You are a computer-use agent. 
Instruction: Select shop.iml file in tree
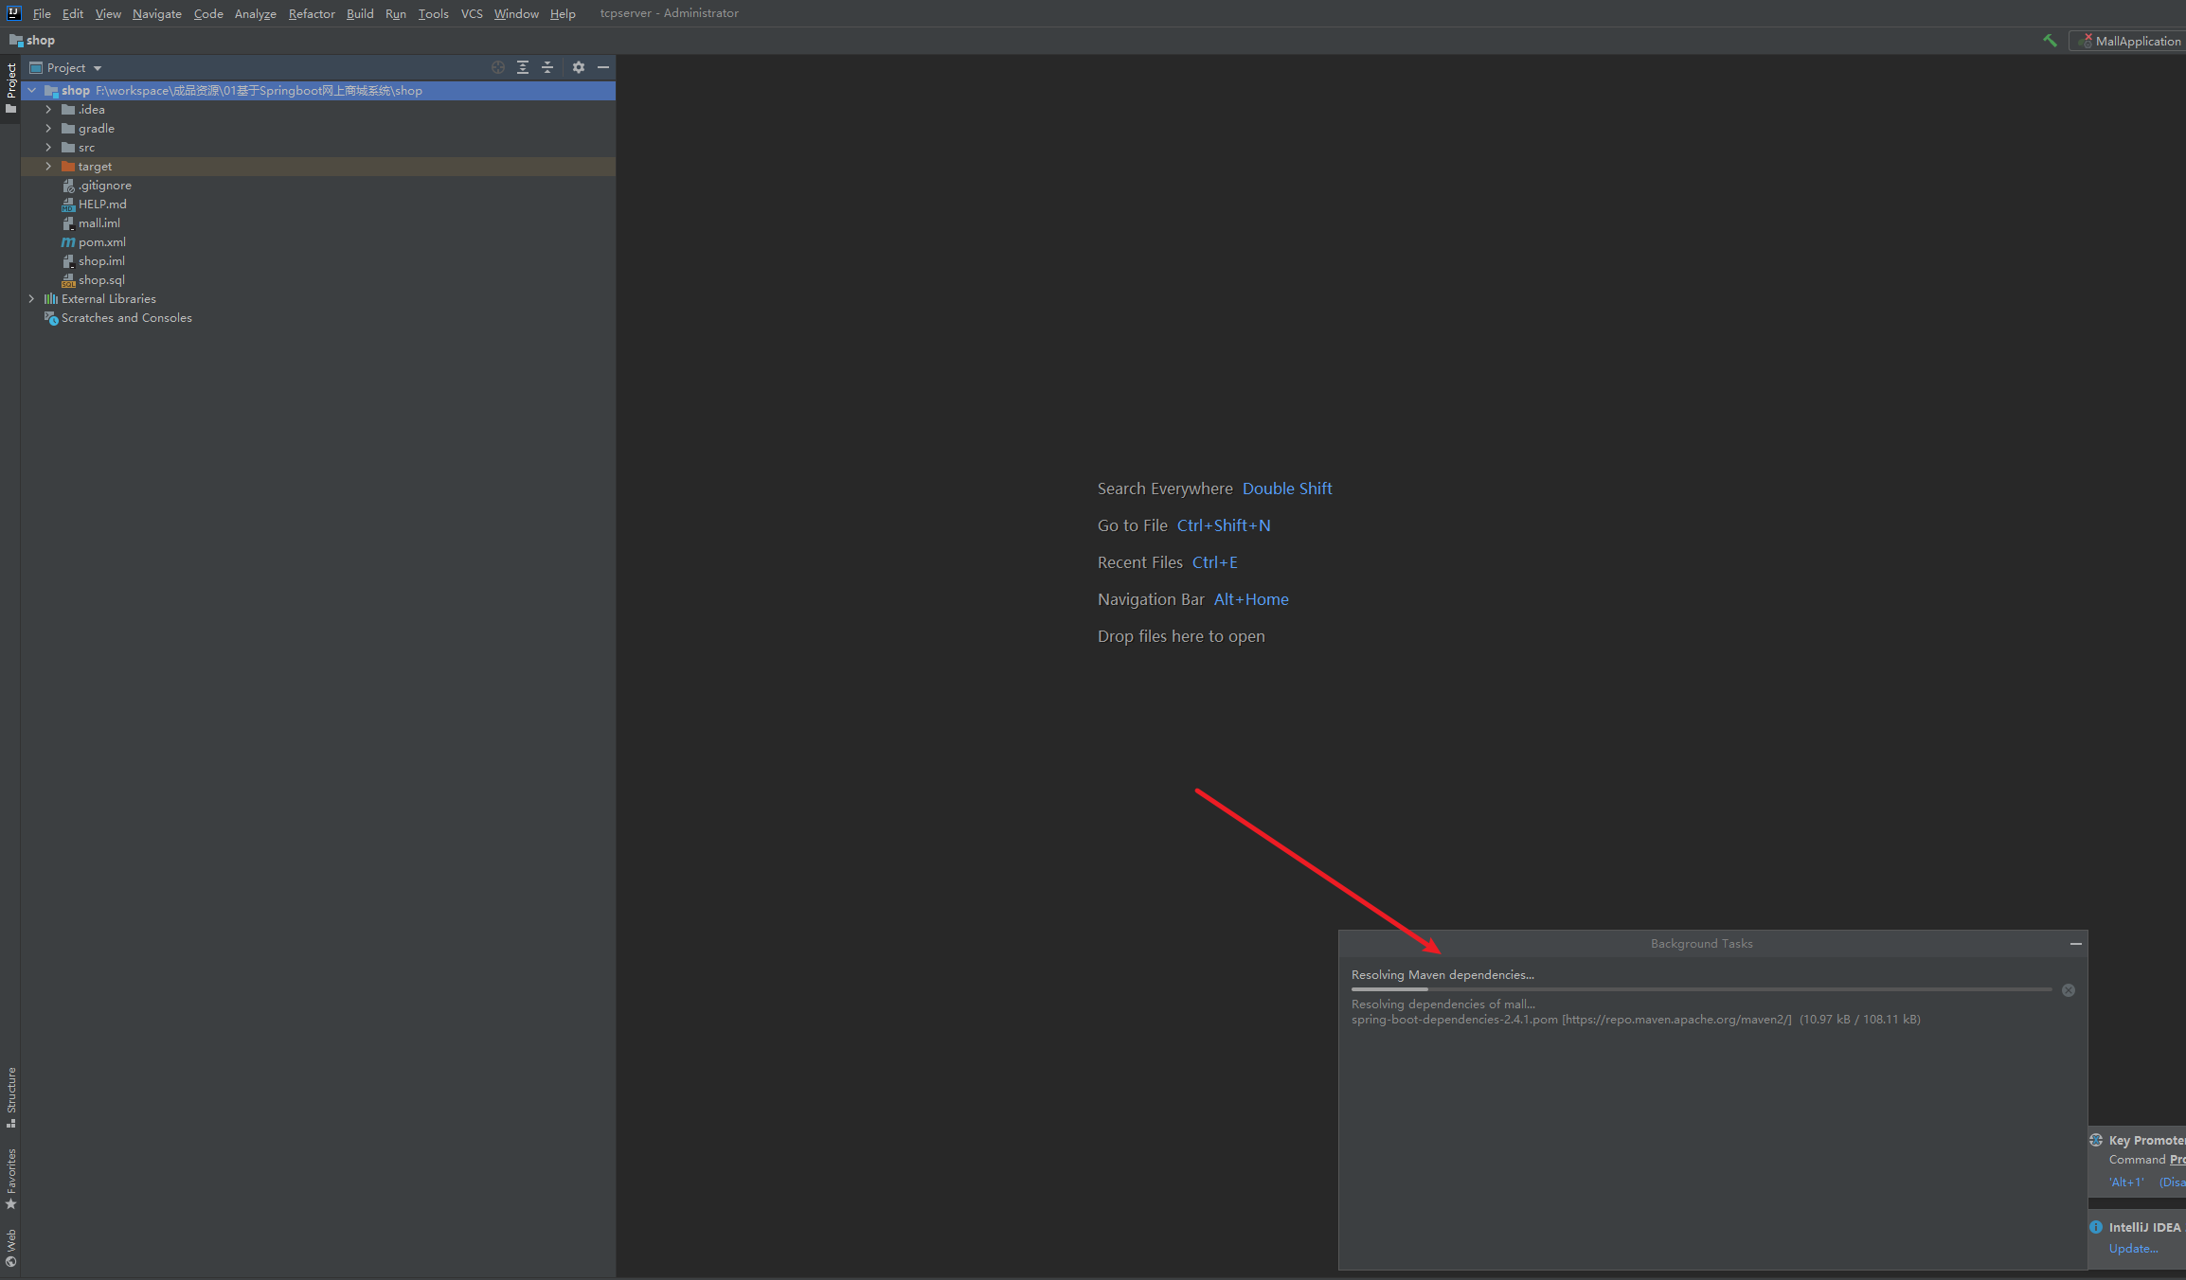101,261
